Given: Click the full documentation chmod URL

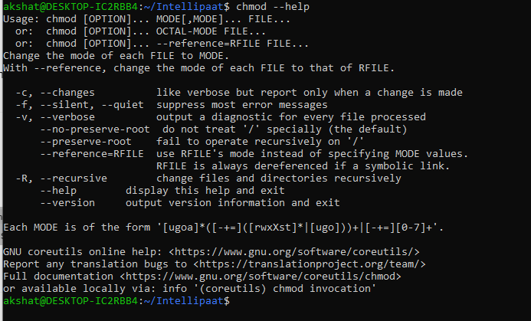Looking at the screenshot, I should 261,277.
